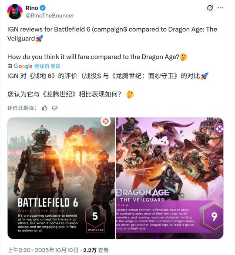Open the Battlefield 6 review image
Viewport: 235px width, 255px height.
[61, 178]
